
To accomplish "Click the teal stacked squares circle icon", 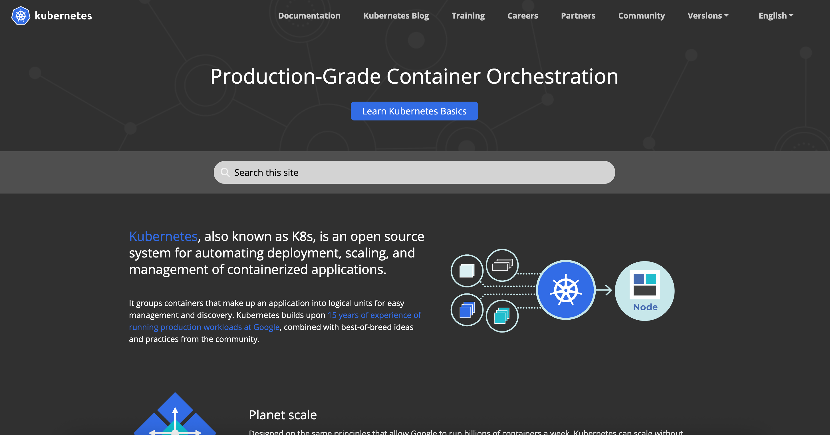I will [x=502, y=316].
